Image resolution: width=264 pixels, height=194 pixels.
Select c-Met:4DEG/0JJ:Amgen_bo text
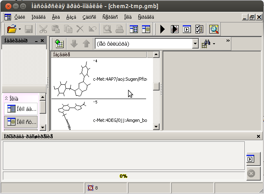120,120
